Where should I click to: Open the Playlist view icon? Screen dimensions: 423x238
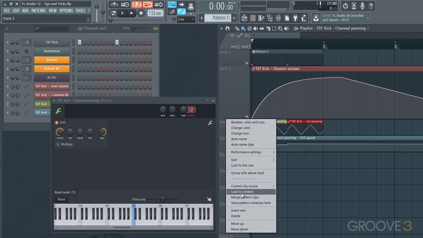coord(244,18)
